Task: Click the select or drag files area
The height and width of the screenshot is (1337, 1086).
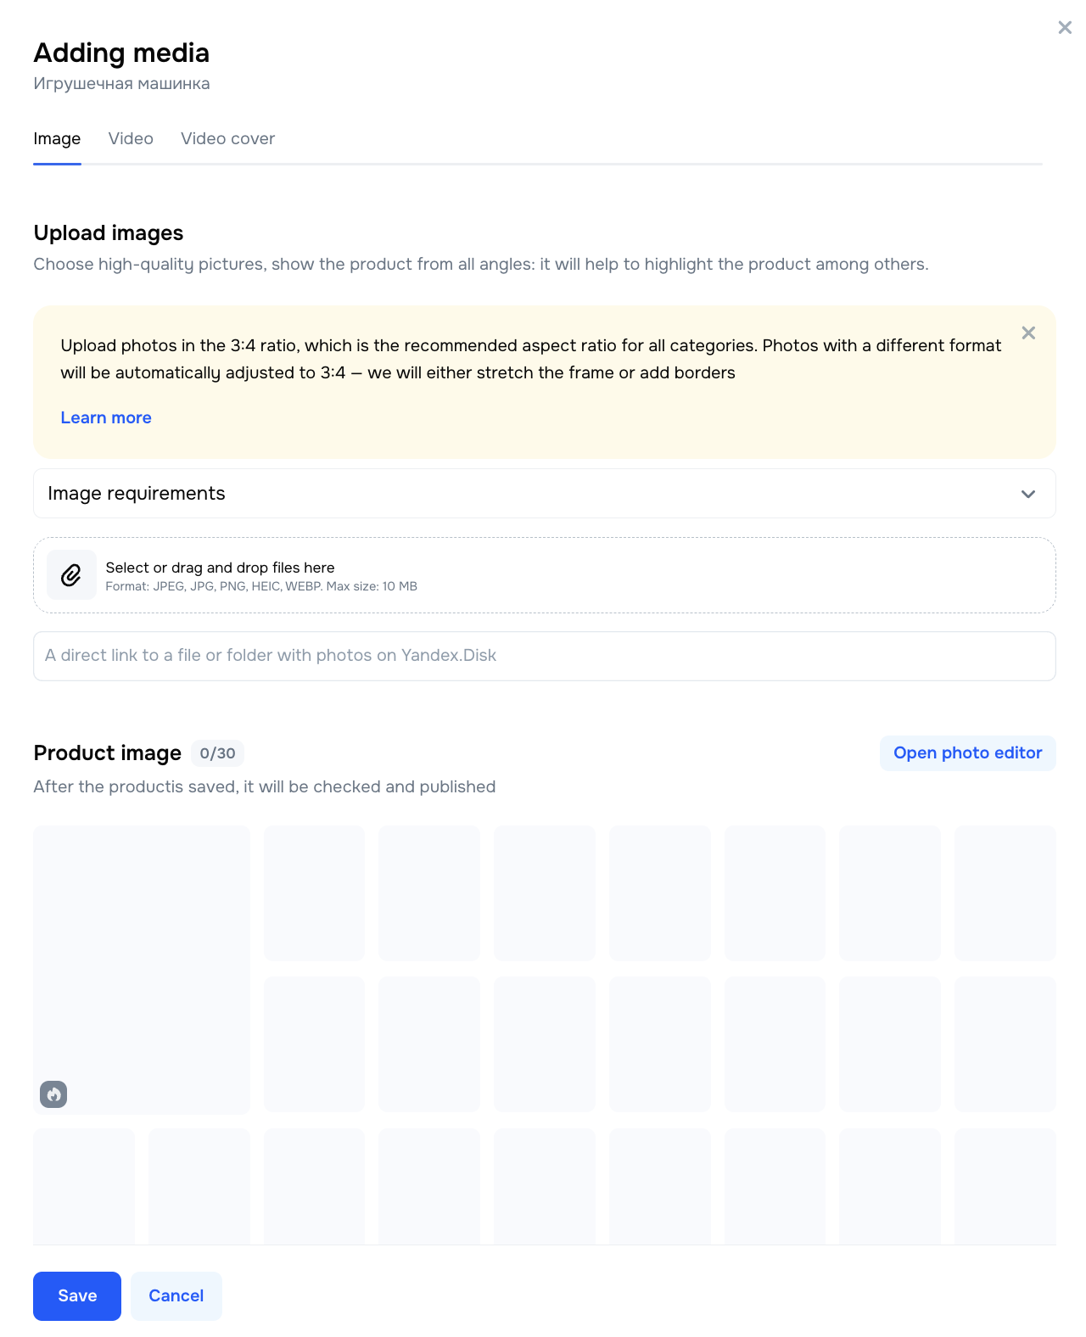Action: tap(545, 575)
